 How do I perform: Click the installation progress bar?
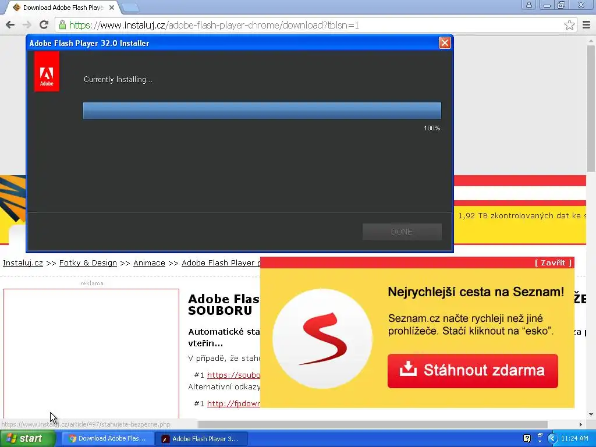point(262,111)
